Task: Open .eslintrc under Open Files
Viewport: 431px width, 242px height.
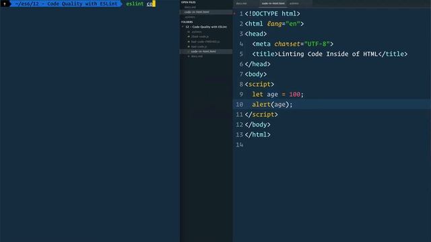Action: (x=190, y=17)
